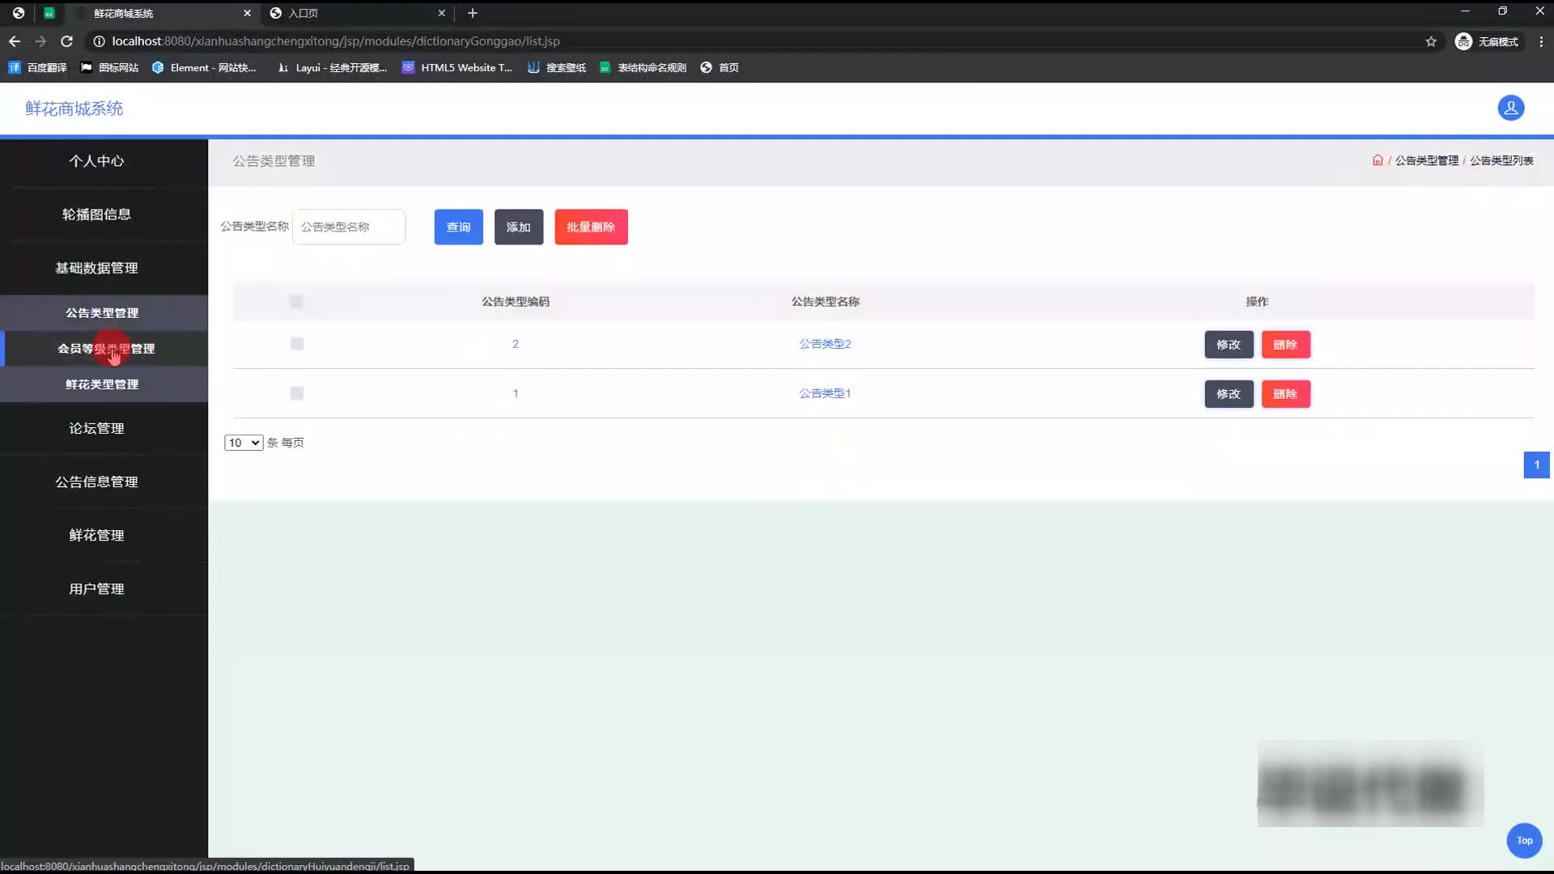1554x874 pixels.
Task: Select 鲜花类型管理 submenu item
Action: (x=102, y=384)
